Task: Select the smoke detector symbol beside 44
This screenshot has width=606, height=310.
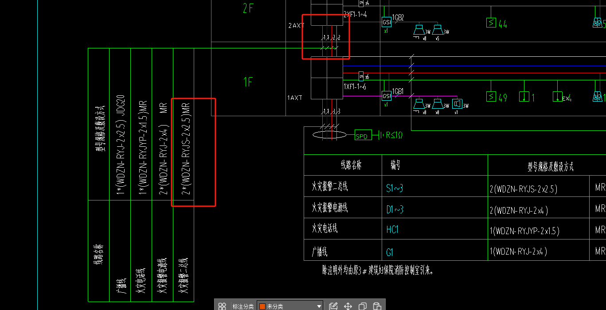Action: pyautogui.click(x=491, y=22)
